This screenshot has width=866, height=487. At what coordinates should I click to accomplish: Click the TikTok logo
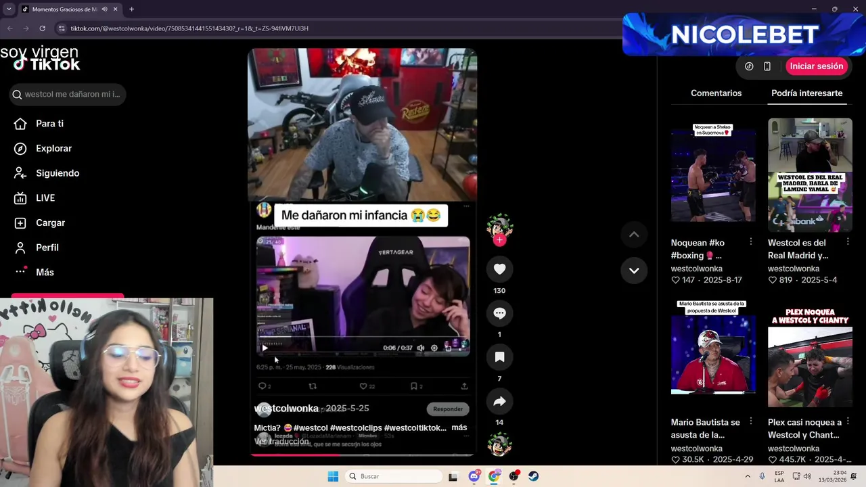pos(47,64)
